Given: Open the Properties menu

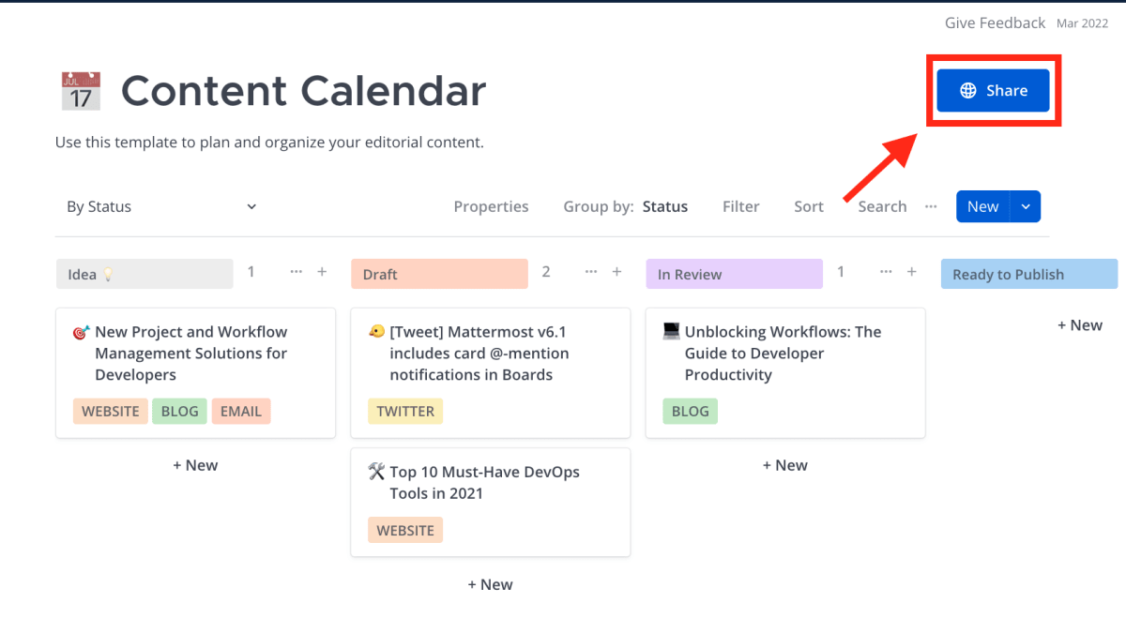Looking at the screenshot, I should coord(491,206).
